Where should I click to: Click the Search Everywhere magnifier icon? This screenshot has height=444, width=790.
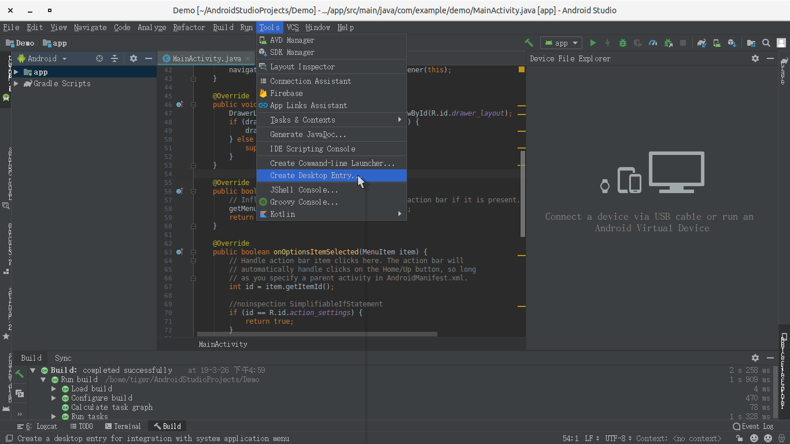click(x=766, y=43)
